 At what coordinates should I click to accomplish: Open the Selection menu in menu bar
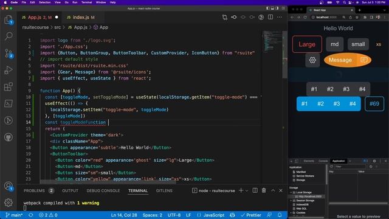[44, 2]
